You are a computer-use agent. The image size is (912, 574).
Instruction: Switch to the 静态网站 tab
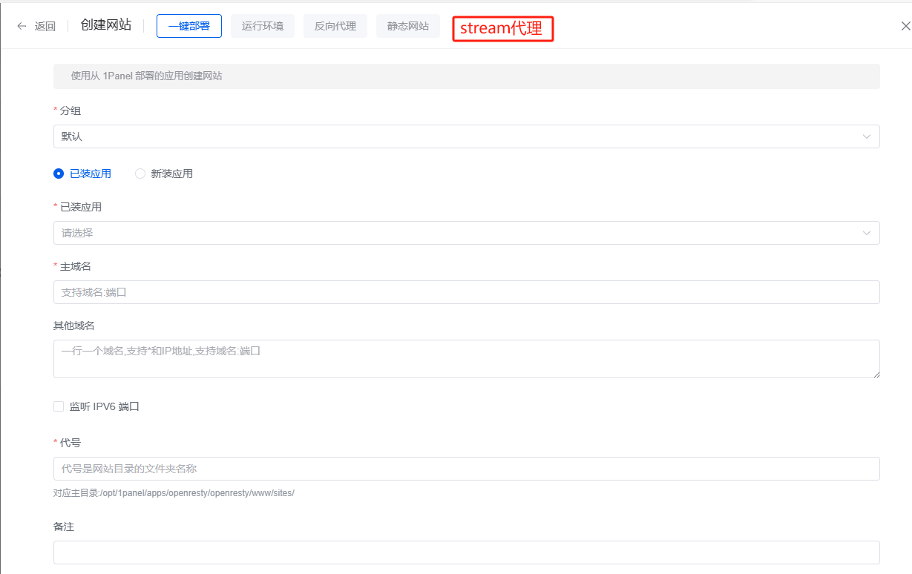pos(408,26)
